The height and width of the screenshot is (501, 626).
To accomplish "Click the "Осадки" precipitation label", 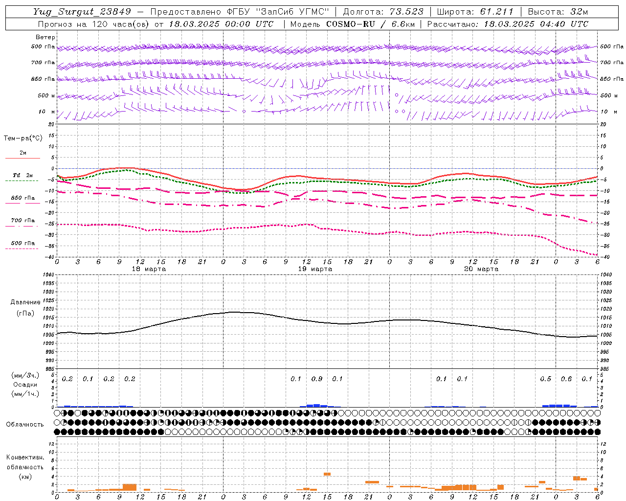I will 25,385.
